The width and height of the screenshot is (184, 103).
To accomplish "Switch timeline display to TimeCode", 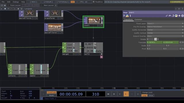I will click(x=51, y=92).
